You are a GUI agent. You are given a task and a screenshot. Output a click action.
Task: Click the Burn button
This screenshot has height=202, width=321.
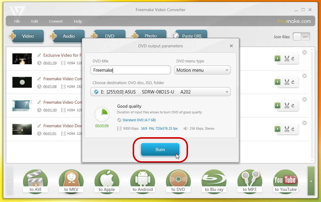[x=160, y=150]
